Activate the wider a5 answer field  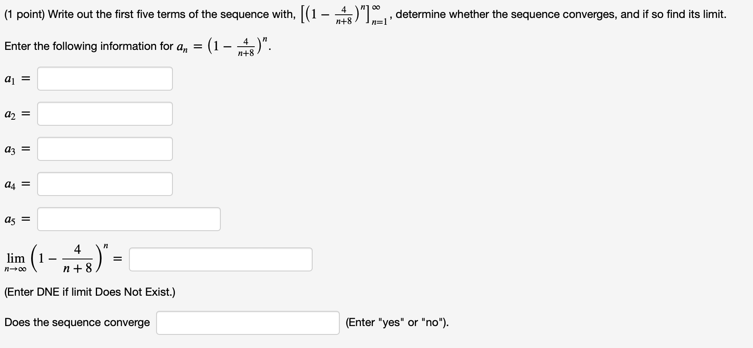129,219
